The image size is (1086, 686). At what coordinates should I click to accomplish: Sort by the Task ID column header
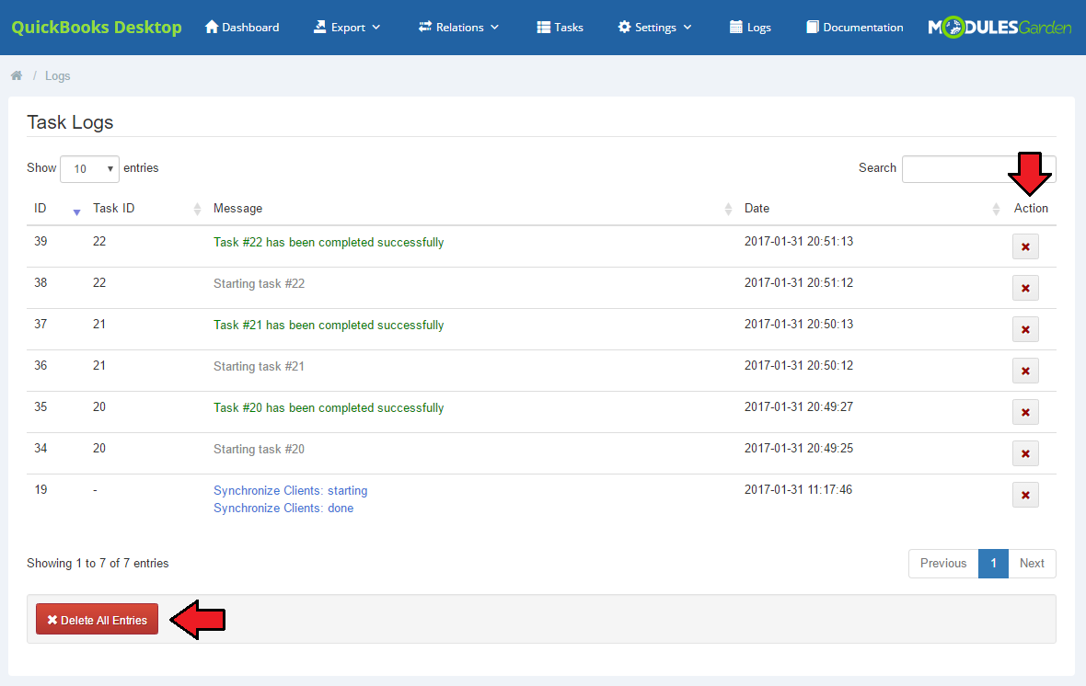[113, 209]
